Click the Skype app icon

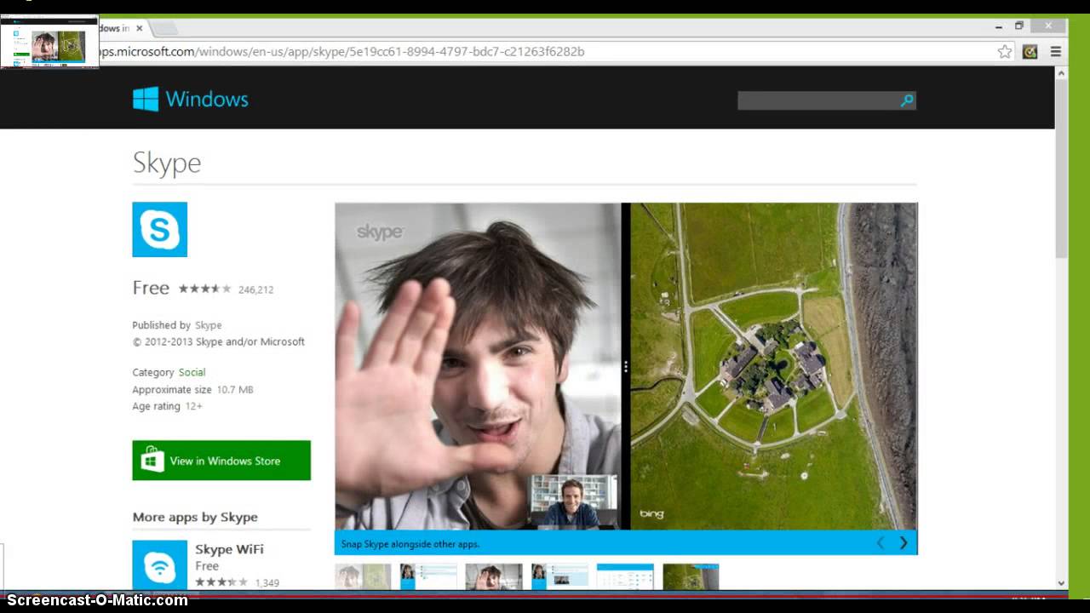(x=159, y=229)
